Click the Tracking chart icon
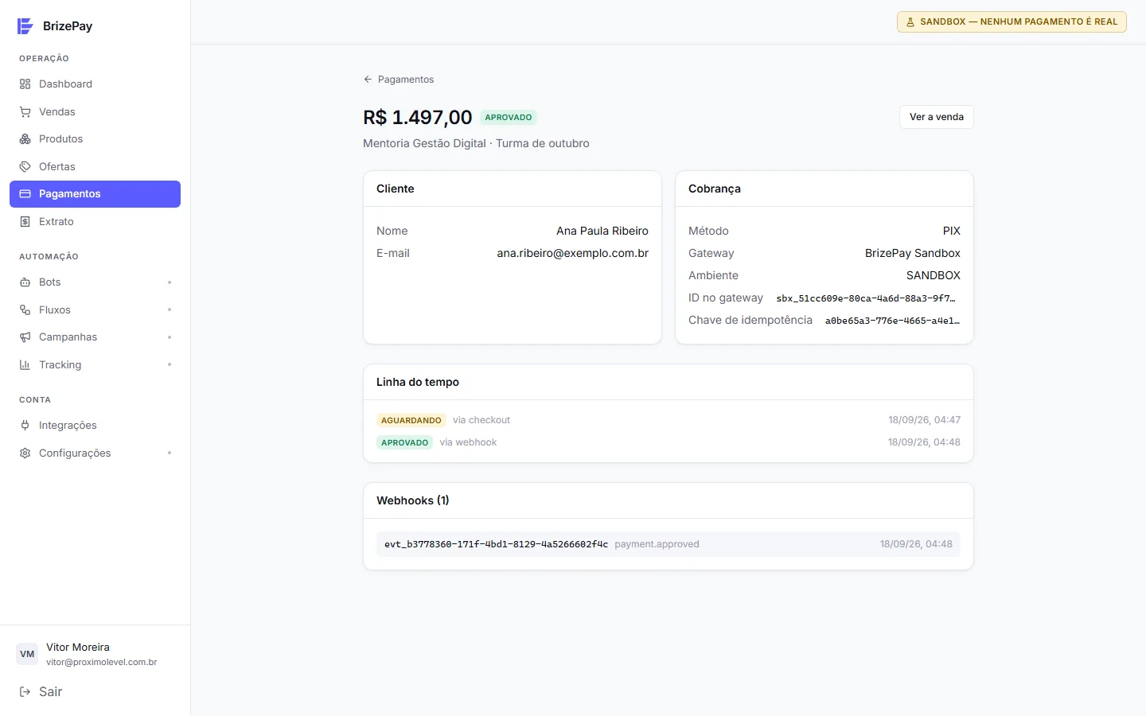Image resolution: width=1146 pixels, height=716 pixels. [x=25, y=365]
